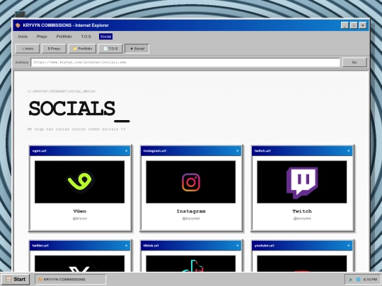Click the SOCIALS_ heading
This screenshot has width=382, height=286.
79,111
